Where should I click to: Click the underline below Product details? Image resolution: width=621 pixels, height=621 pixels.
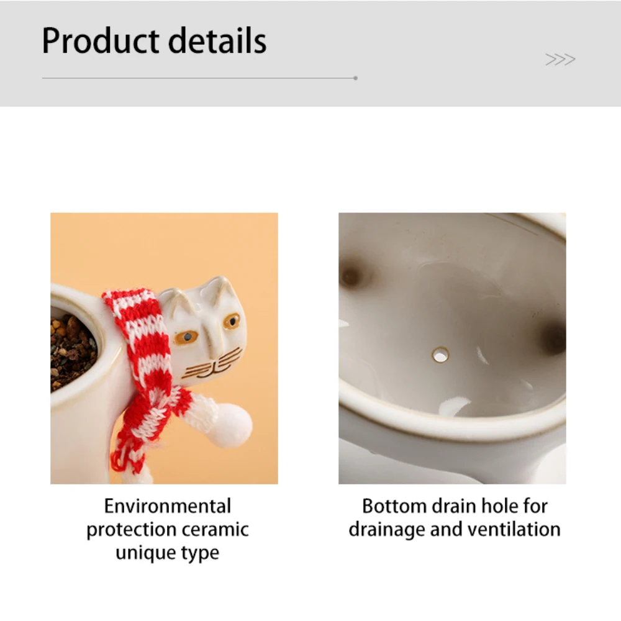(x=199, y=78)
